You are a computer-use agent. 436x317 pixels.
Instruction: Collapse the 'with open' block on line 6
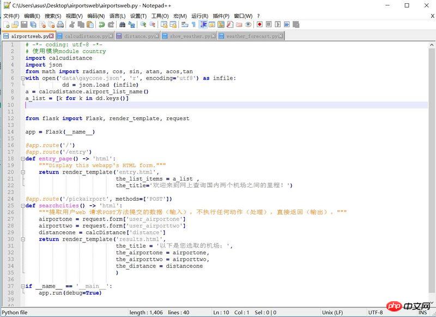coord(23,78)
